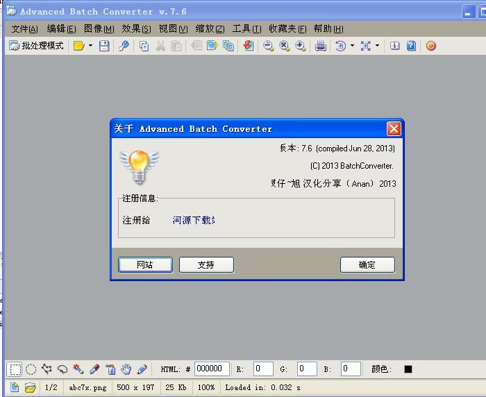Select the rectangular selection tool
The image size is (486, 397).
point(15,369)
